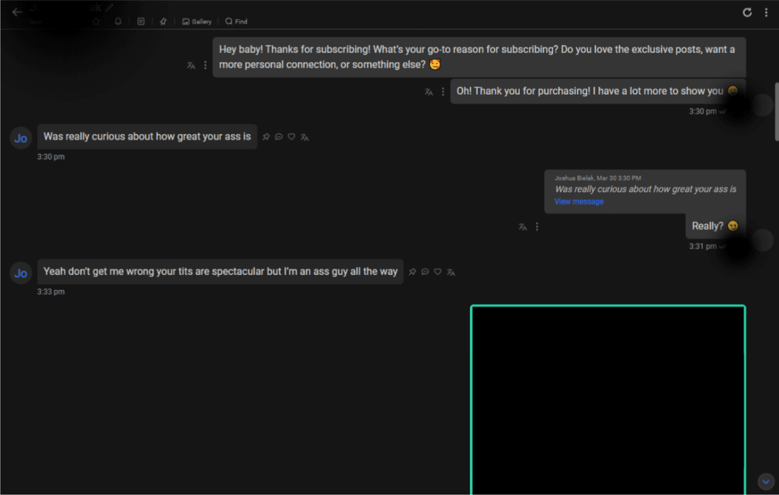Pin the message about your ass

coord(266,137)
